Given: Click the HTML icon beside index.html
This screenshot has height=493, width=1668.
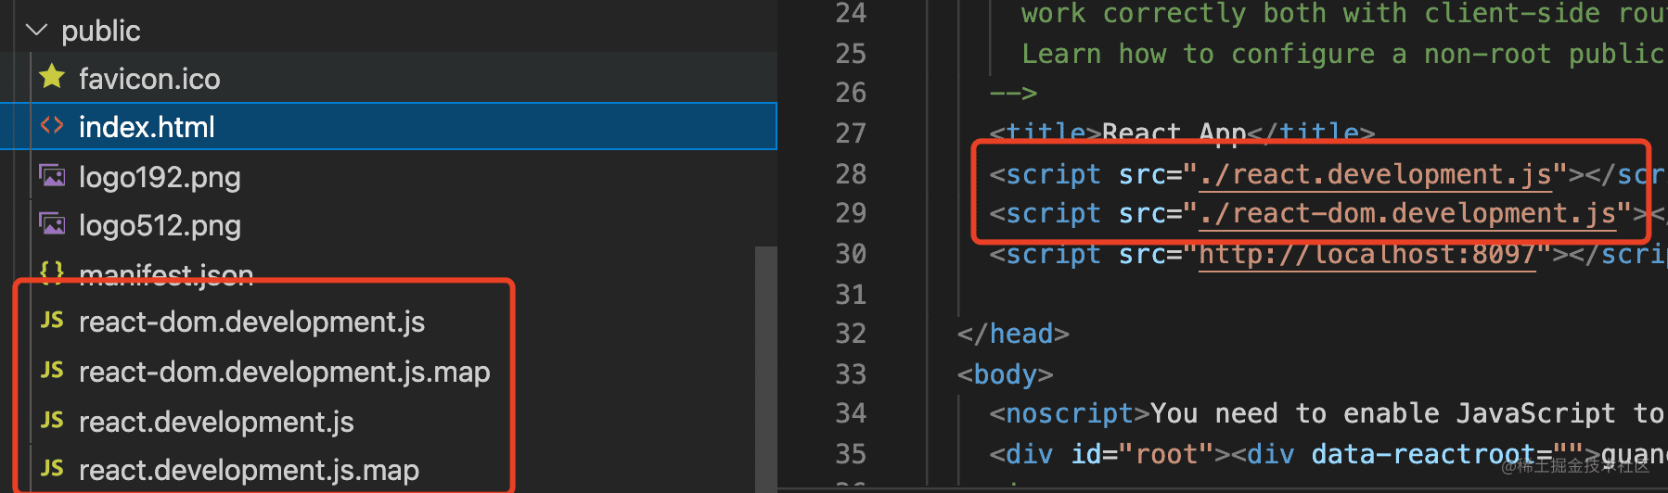Looking at the screenshot, I should point(53,126).
